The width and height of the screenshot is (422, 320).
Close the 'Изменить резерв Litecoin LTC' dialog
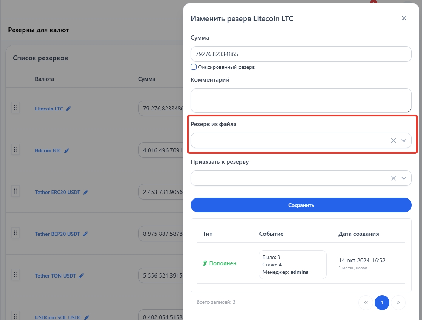(x=404, y=18)
